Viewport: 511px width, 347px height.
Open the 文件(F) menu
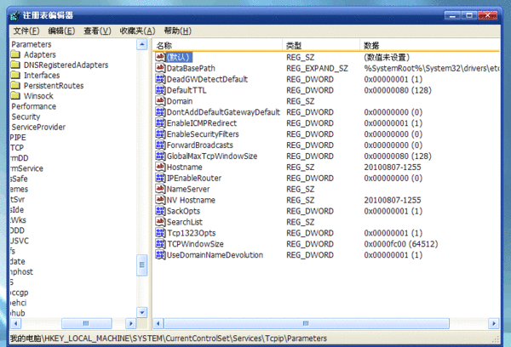click(26, 31)
